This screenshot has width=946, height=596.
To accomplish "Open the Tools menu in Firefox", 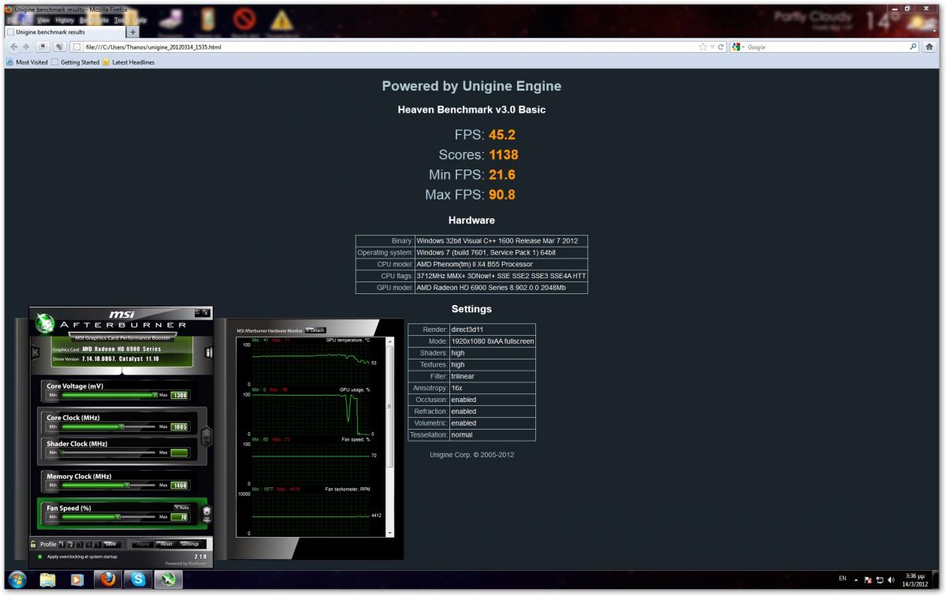I will 121,19.
